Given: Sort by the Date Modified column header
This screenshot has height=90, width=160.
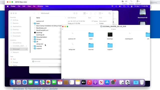Looking at the screenshot, I should coord(72,18).
